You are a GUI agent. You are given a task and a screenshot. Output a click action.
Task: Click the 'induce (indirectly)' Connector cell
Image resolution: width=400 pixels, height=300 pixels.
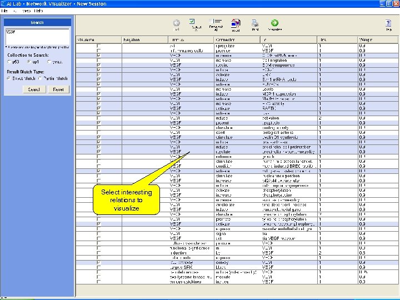coord(236,272)
